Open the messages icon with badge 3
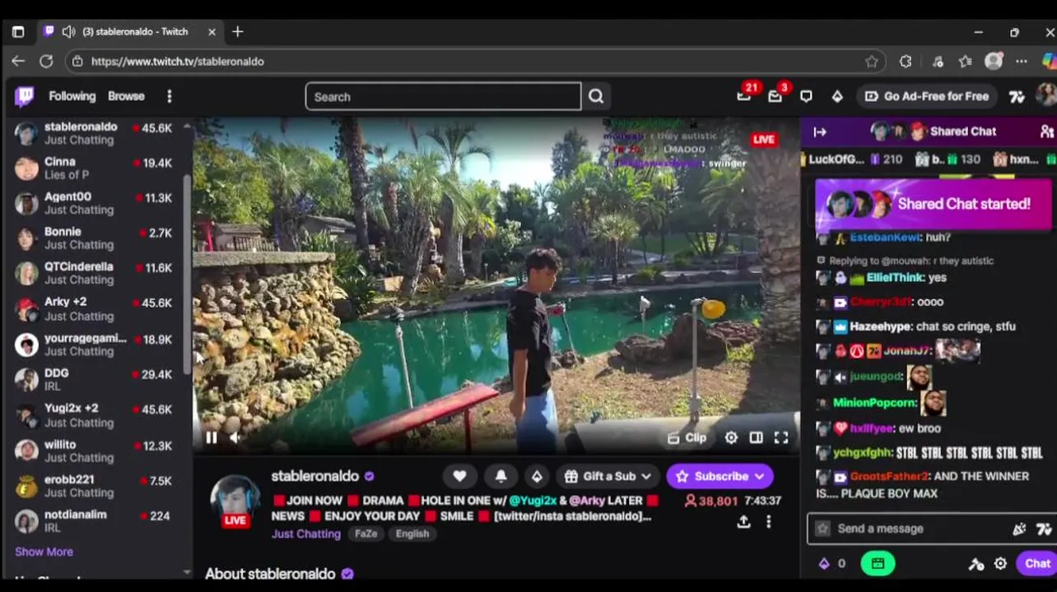The image size is (1057, 592). coord(775,96)
